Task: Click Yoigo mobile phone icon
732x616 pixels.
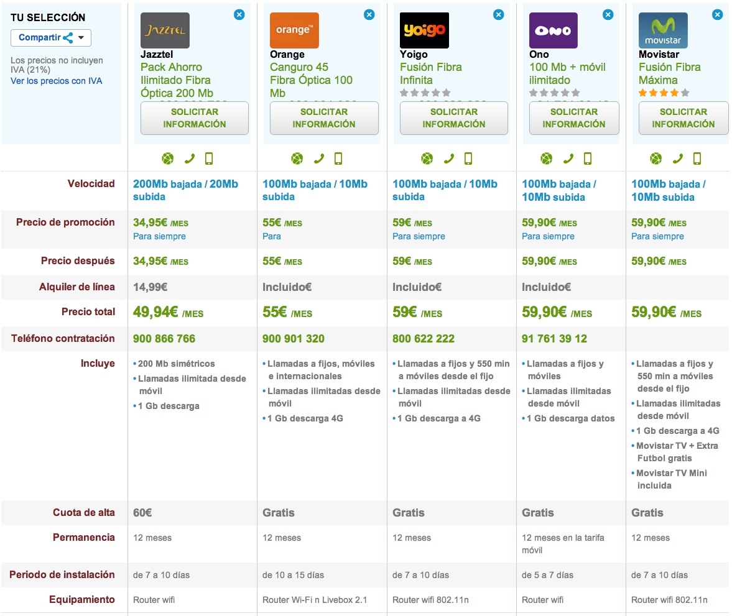Action: pos(468,159)
